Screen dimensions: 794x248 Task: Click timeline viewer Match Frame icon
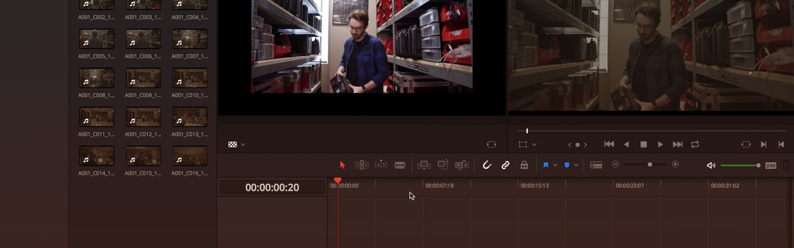pos(746,144)
